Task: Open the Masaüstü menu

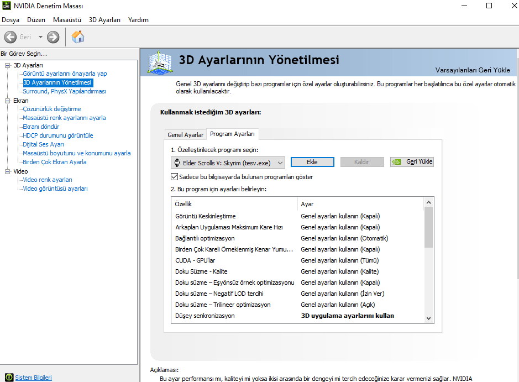Action: 67,20
